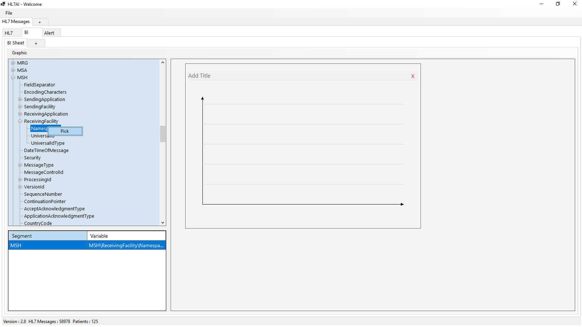Expand the MRG segment node
The height and width of the screenshot is (327, 582).
click(13, 63)
